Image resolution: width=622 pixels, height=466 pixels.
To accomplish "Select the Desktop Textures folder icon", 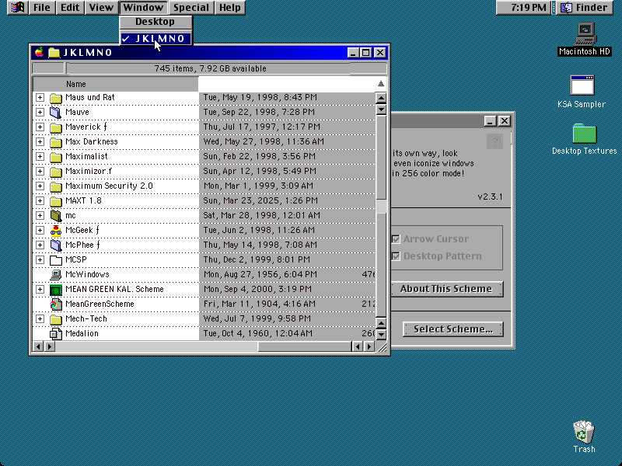I will click(585, 134).
